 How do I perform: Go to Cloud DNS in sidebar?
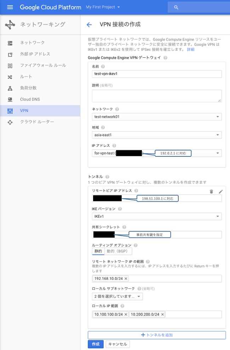[x=30, y=99]
